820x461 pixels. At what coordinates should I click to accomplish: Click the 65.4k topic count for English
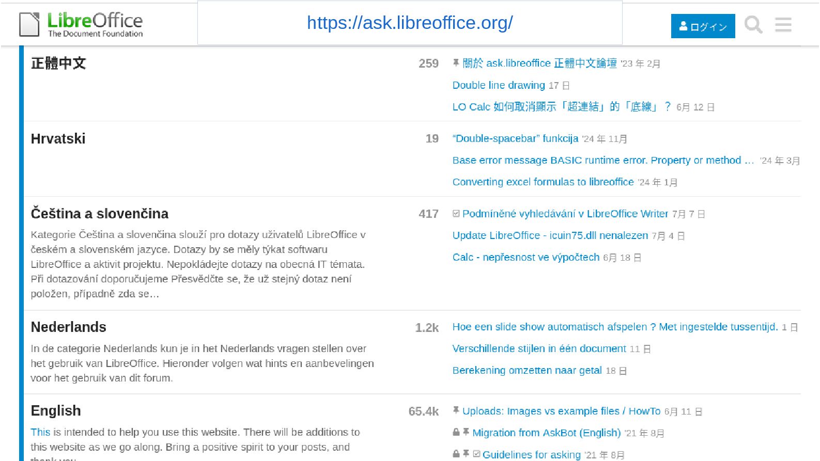pyautogui.click(x=423, y=411)
